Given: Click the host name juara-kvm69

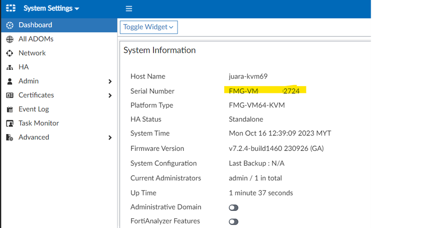Looking at the screenshot, I should (x=248, y=76).
